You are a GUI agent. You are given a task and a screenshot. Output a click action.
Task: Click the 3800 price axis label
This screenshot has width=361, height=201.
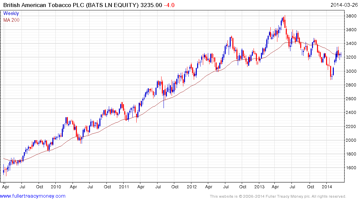pyautogui.click(x=351, y=16)
